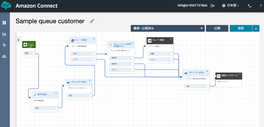Screen dimensions: 264x127
Task: Click the 時間外 output connector
Action: pos(133,64)
